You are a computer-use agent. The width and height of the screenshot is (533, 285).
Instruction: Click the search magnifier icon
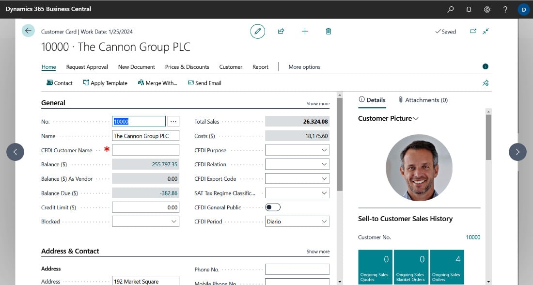coord(451,9)
